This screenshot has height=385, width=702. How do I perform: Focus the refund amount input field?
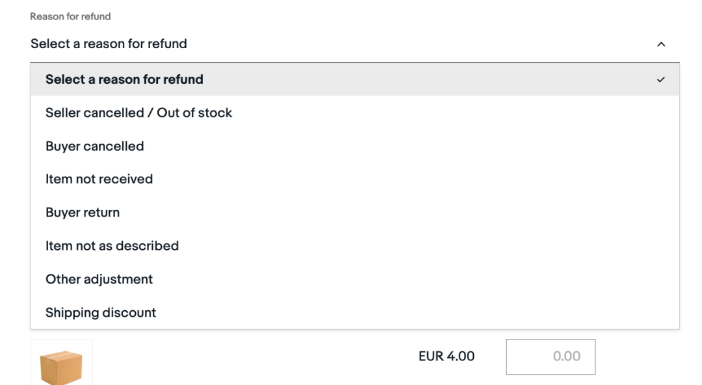point(550,356)
